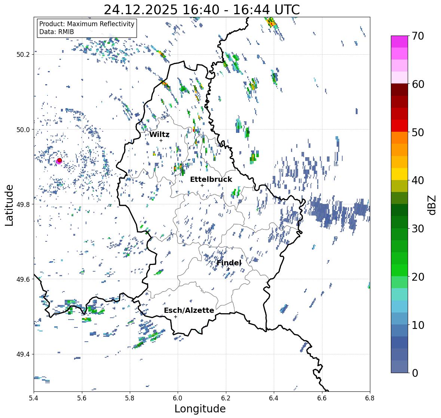Viewport: 441px width, 418px height.
Task: Click the bright red 50 dBZ color segment
Action: (399, 126)
